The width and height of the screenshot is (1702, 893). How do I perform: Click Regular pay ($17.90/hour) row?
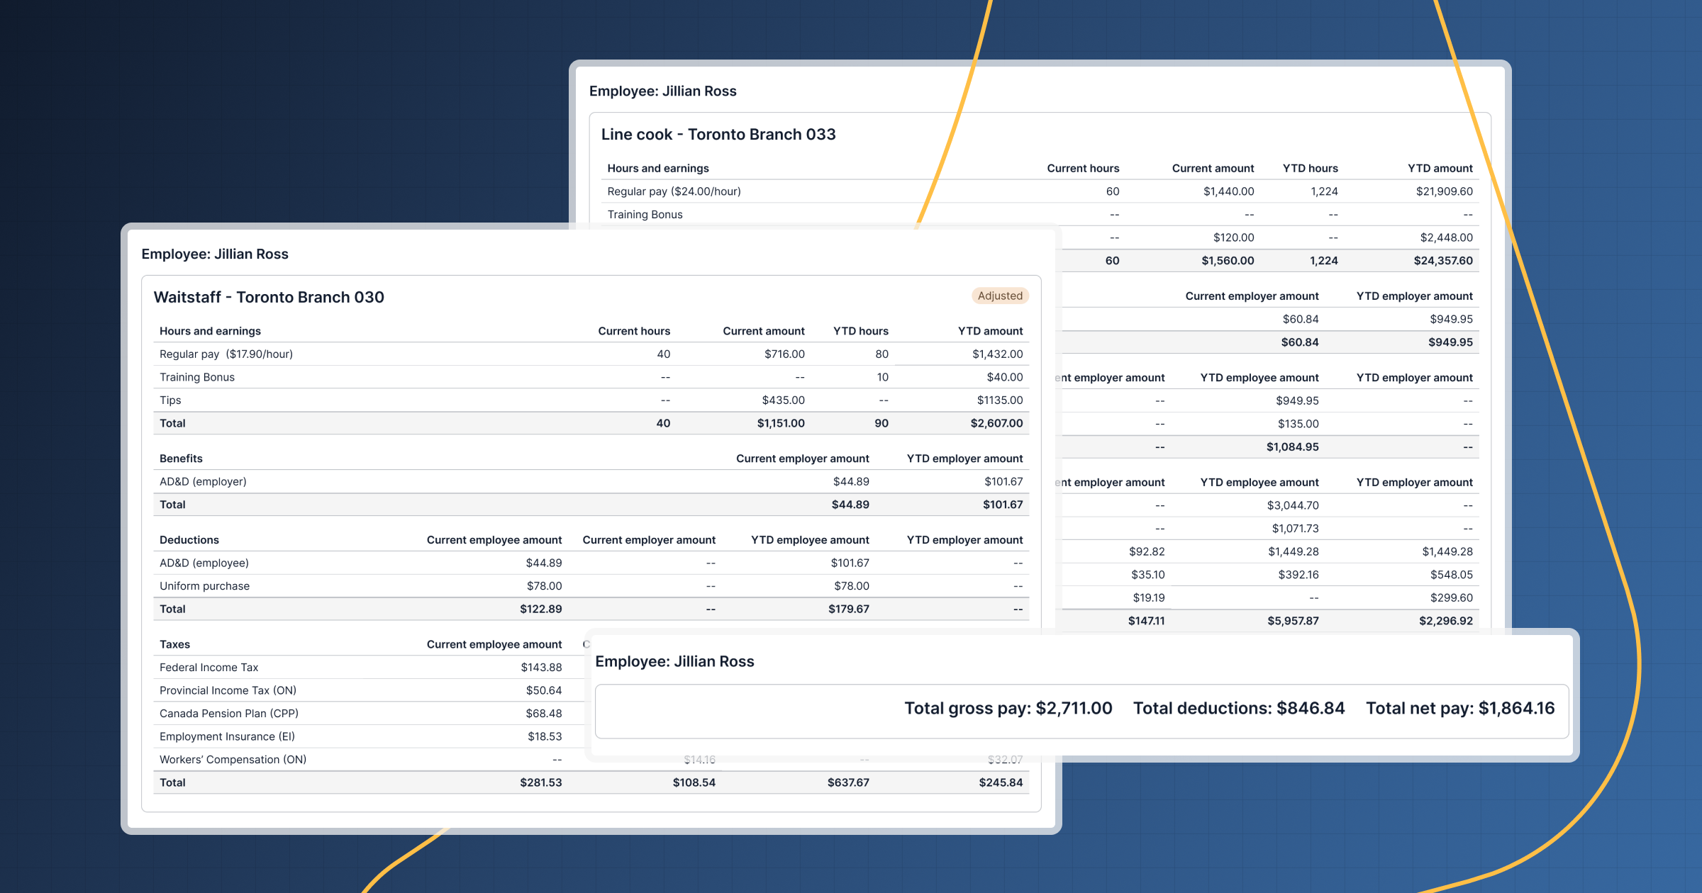click(226, 354)
